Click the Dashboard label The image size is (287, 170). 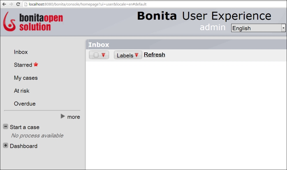tap(24, 146)
